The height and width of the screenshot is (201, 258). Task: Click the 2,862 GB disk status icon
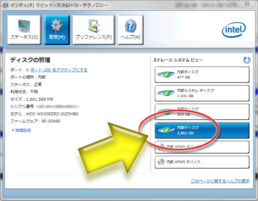(x=166, y=130)
